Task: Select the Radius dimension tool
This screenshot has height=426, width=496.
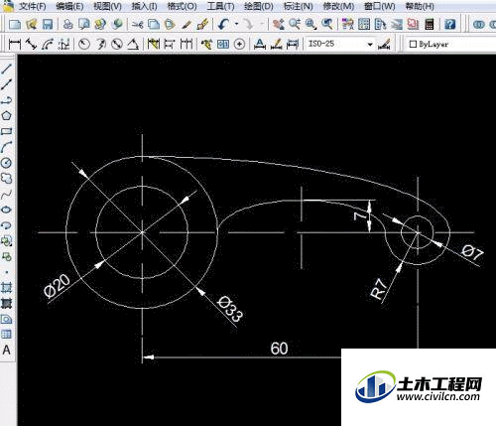Action: click(x=84, y=44)
